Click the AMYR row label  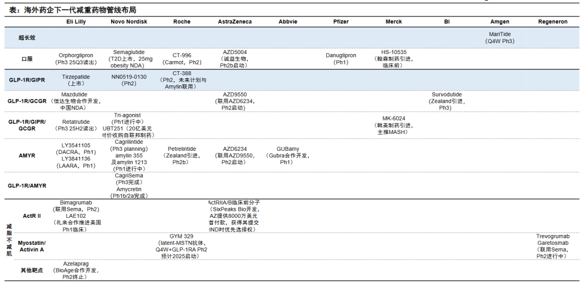(27, 156)
